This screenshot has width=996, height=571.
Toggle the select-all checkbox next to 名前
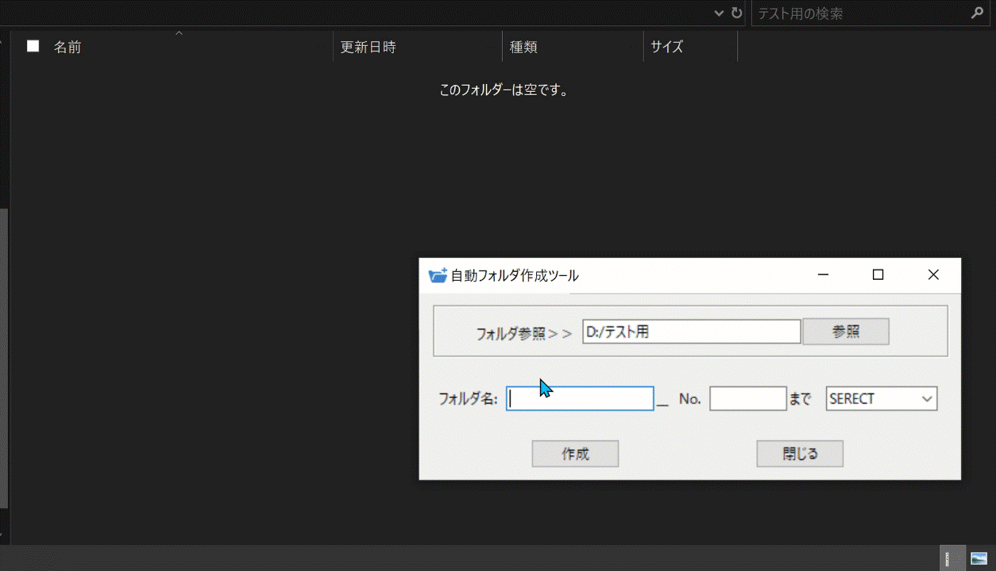(x=33, y=46)
